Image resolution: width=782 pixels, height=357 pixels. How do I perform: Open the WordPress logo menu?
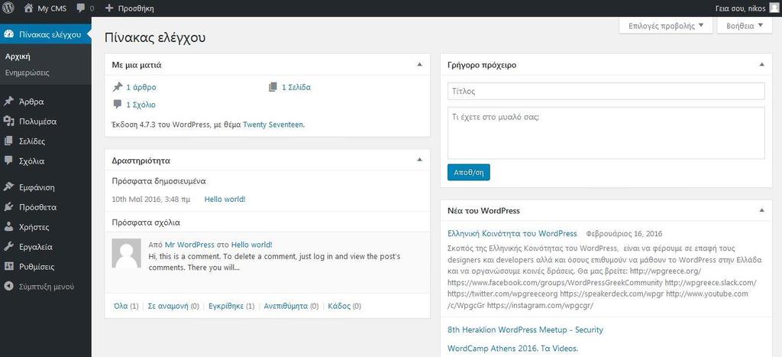8,8
